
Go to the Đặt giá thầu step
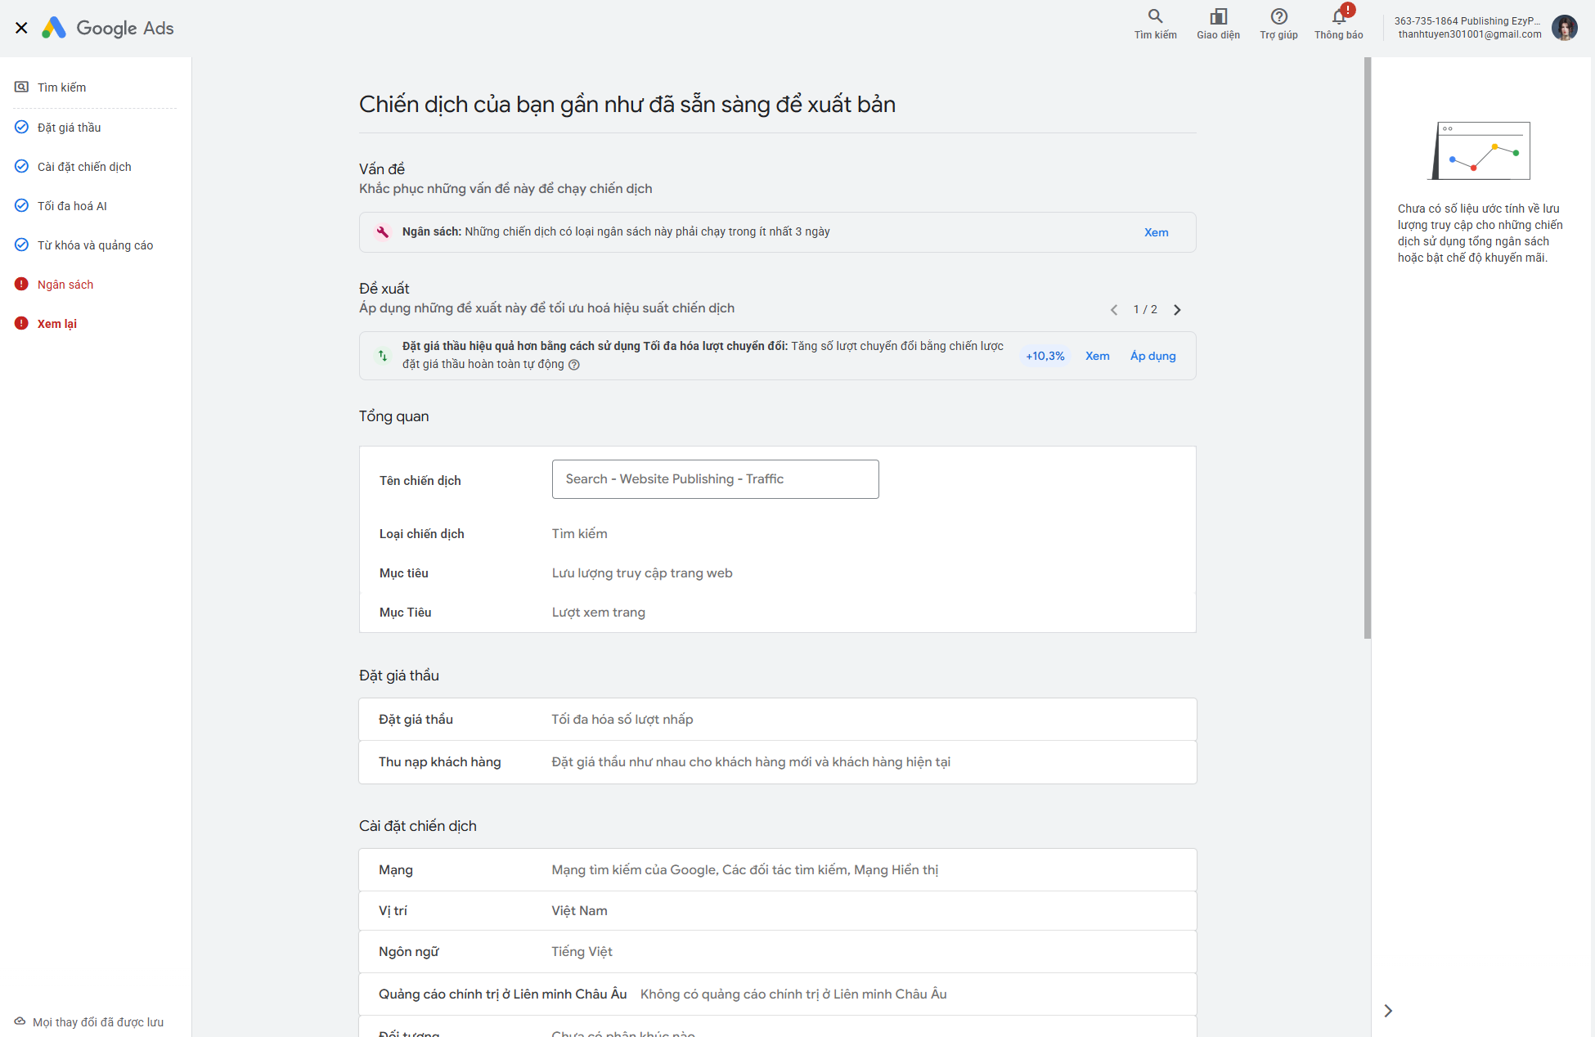tap(70, 128)
